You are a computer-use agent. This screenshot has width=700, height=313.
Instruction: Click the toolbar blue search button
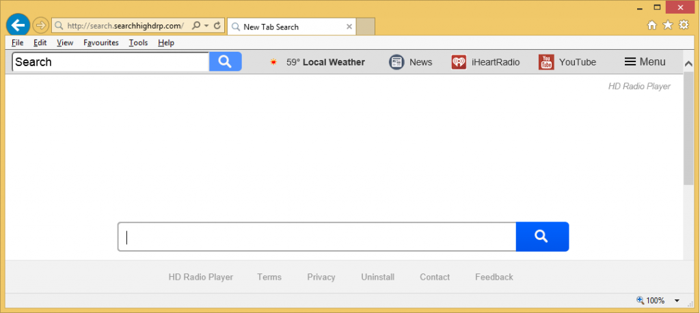226,62
